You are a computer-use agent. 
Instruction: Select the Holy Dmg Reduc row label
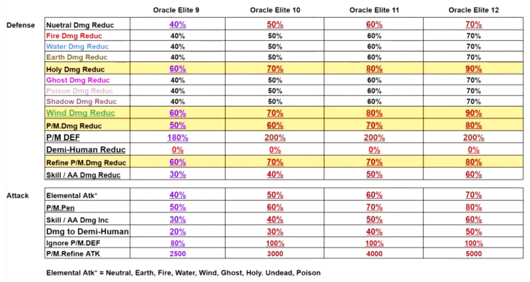(x=75, y=69)
